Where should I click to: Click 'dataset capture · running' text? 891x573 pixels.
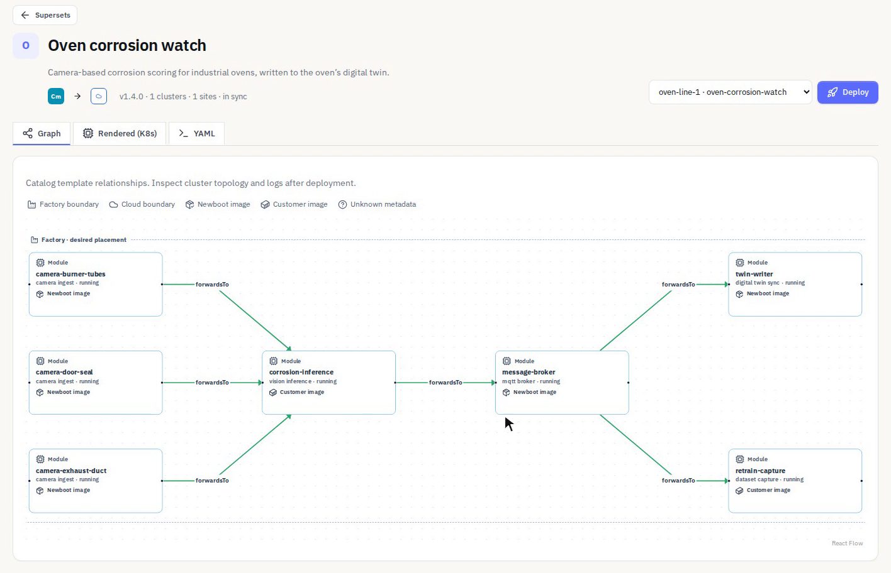(x=770, y=479)
